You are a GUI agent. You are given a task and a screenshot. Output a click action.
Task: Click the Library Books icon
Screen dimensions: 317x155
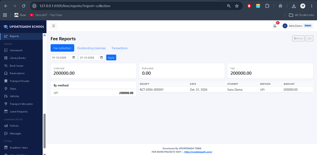[x=6, y=58]
